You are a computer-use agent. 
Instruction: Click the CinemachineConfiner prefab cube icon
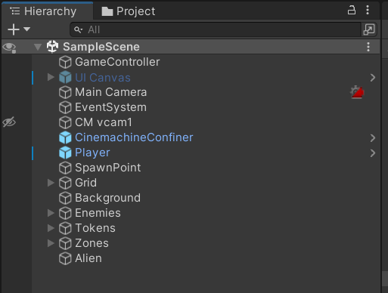tap(65, 137)
